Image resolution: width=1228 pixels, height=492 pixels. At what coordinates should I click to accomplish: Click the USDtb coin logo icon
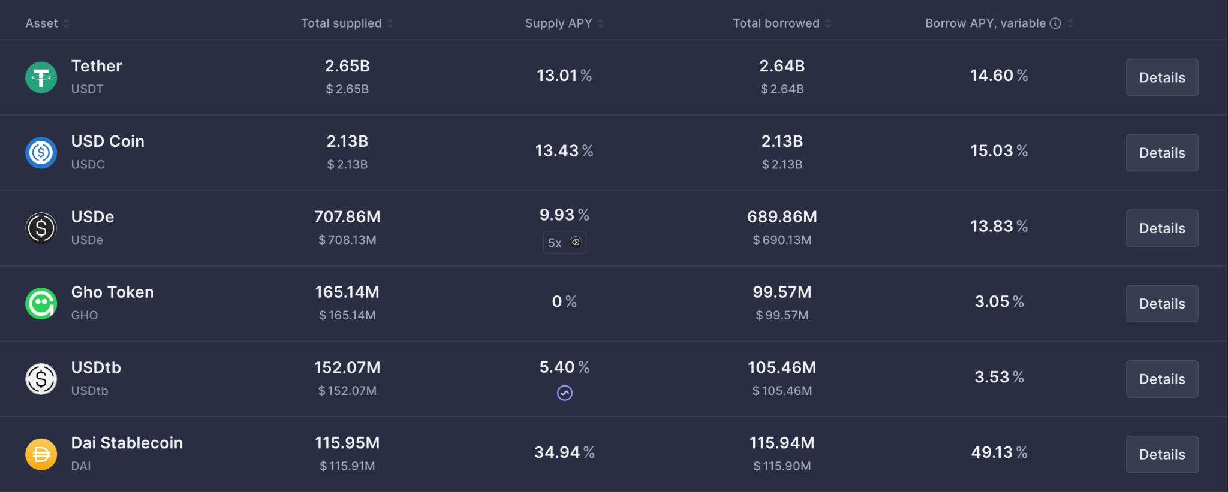pyautogui.click(x=41, y=379)
